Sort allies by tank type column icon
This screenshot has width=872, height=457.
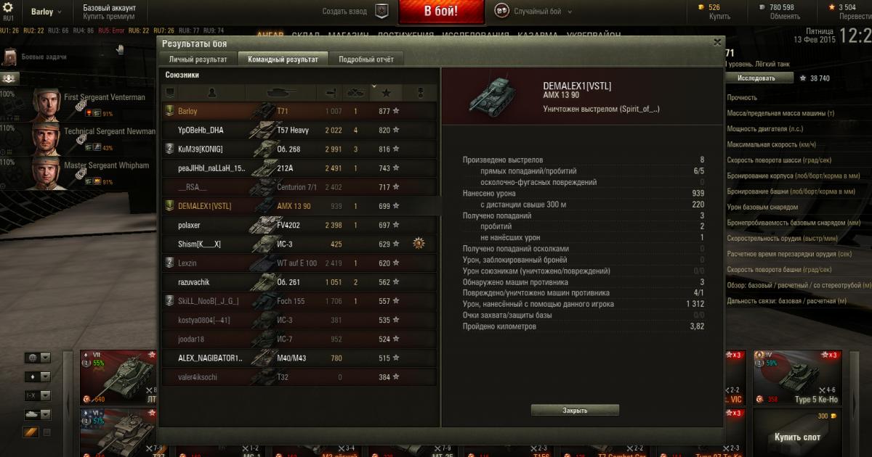[280, 92]
